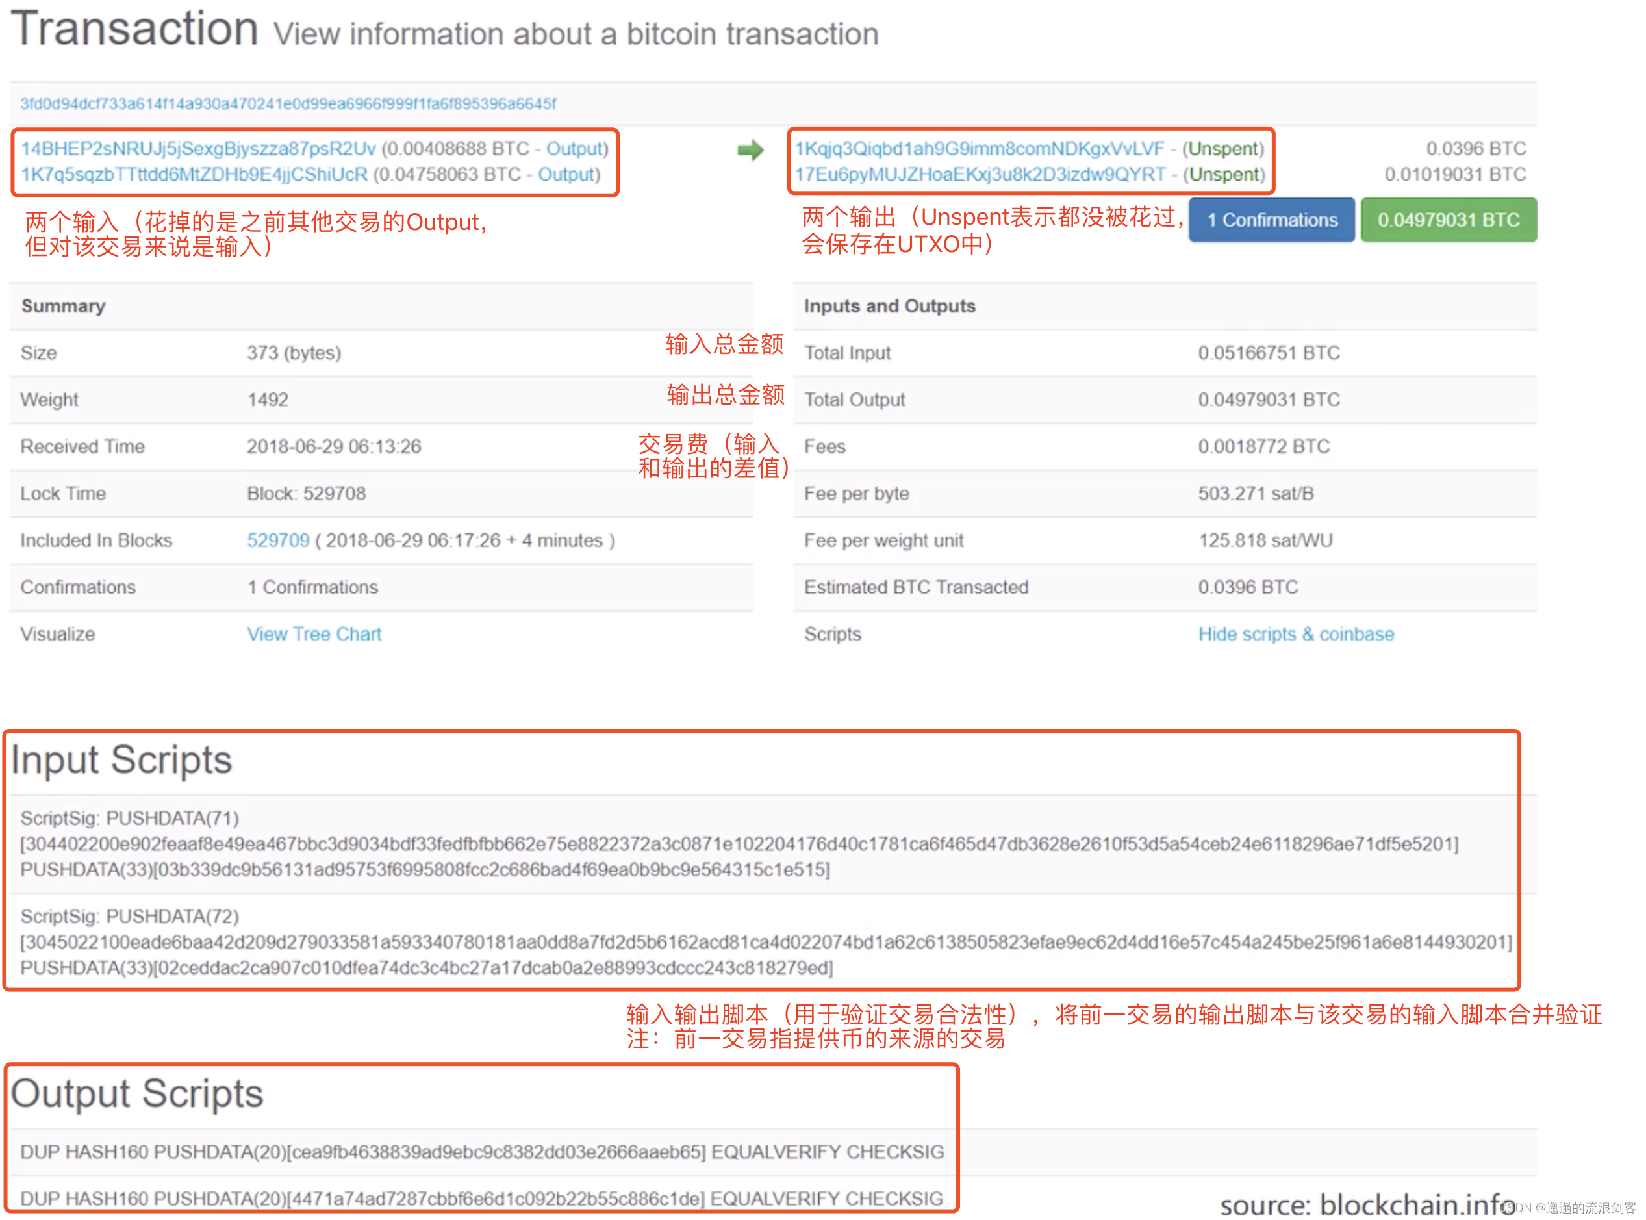Toggle Hide scripts & coinbase

(1296, 635)
